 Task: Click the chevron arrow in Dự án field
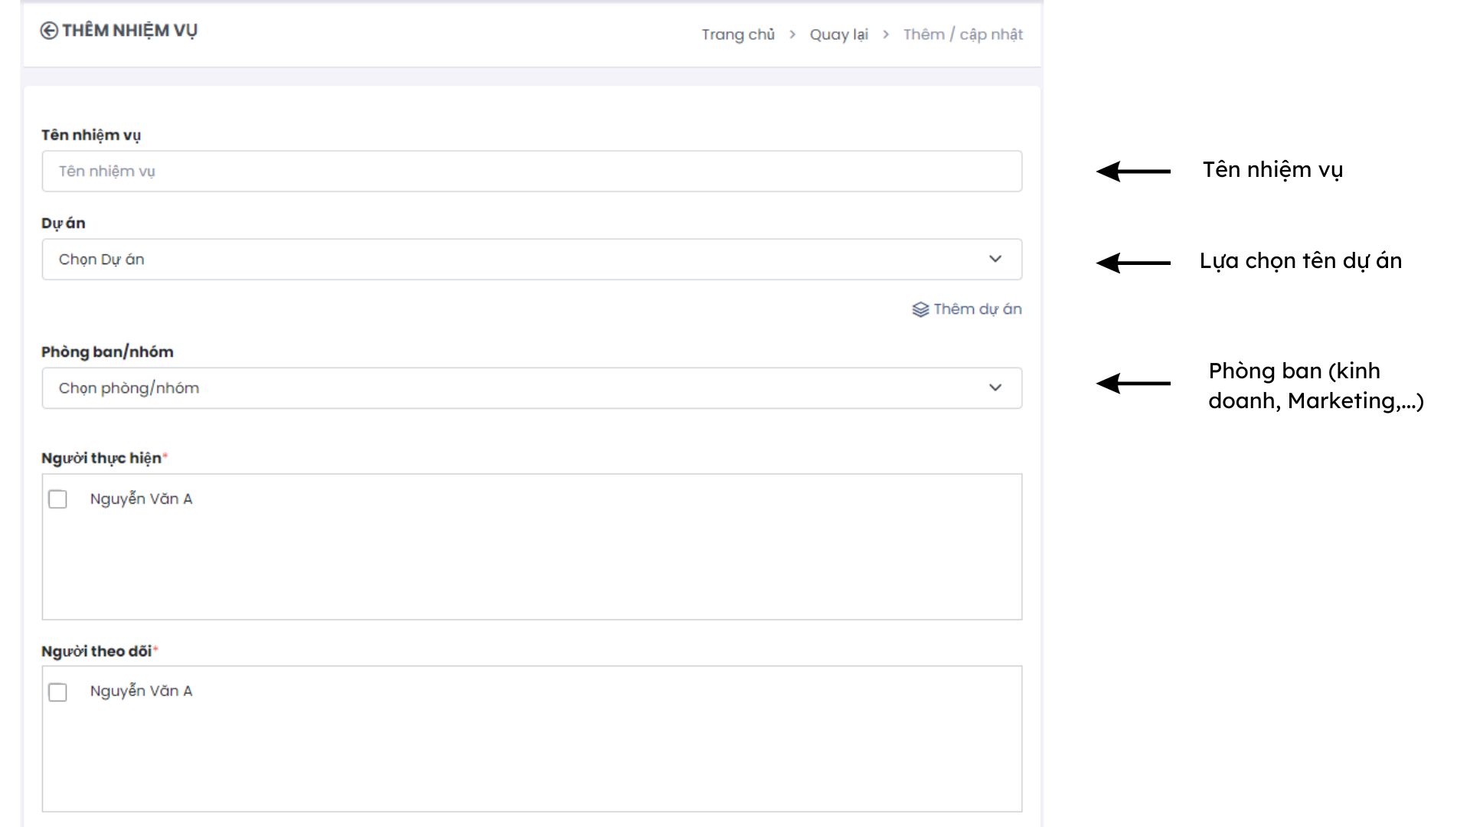[x=995, y=259]
